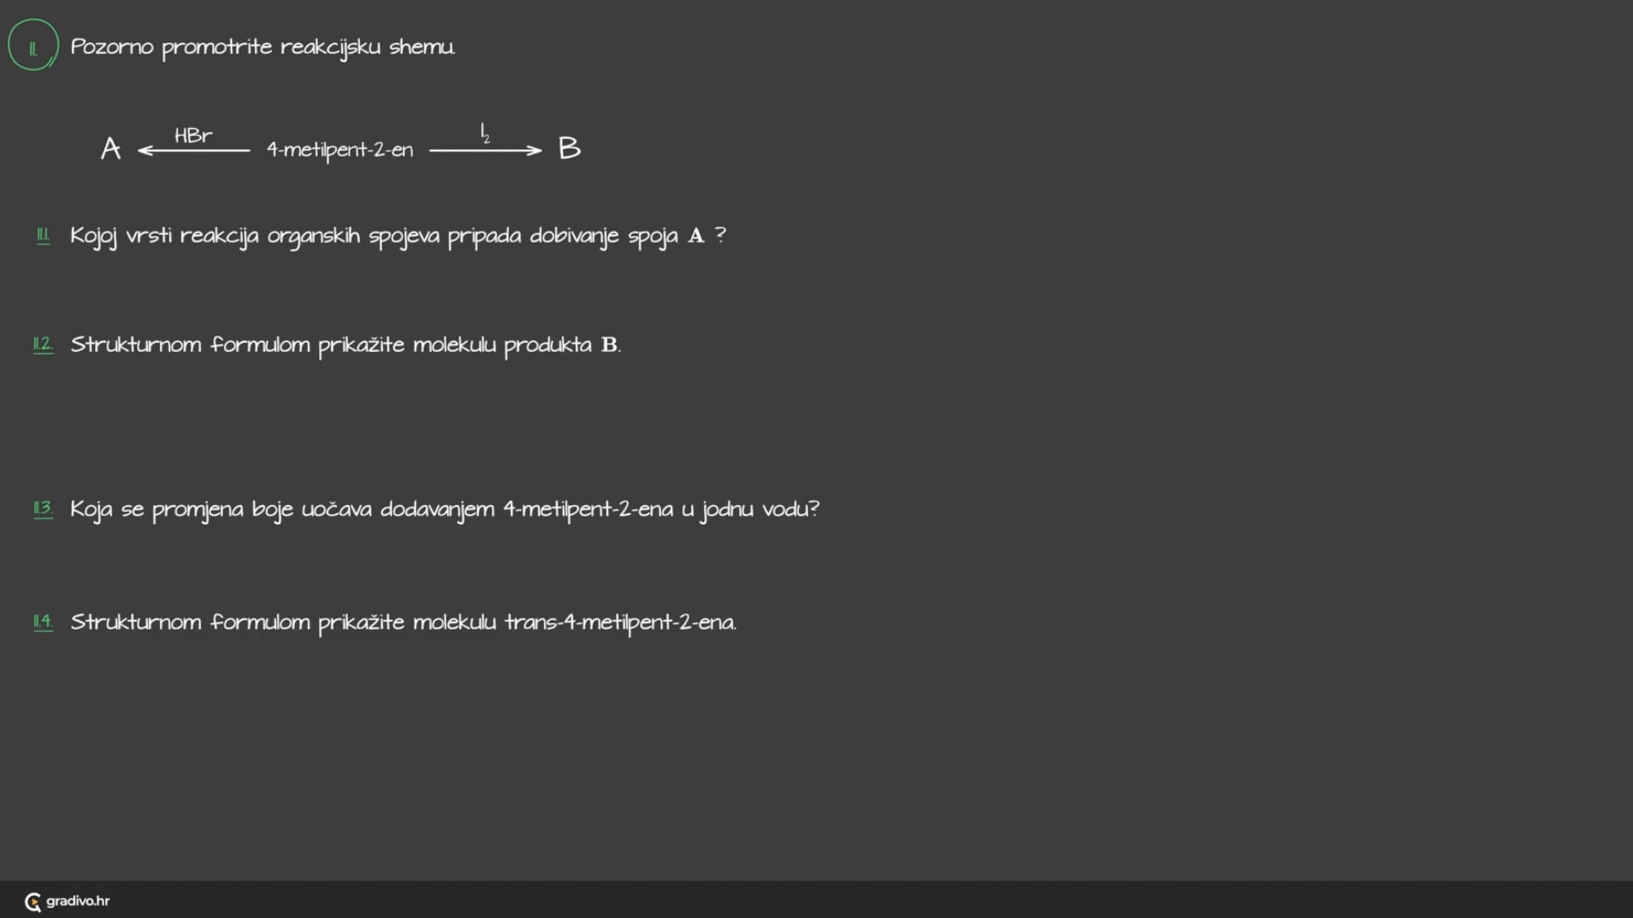Click the HBr reagent label

(x=193, y=135)
